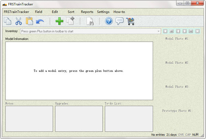Jump back several records with the second navigation button

click(171, 31)
